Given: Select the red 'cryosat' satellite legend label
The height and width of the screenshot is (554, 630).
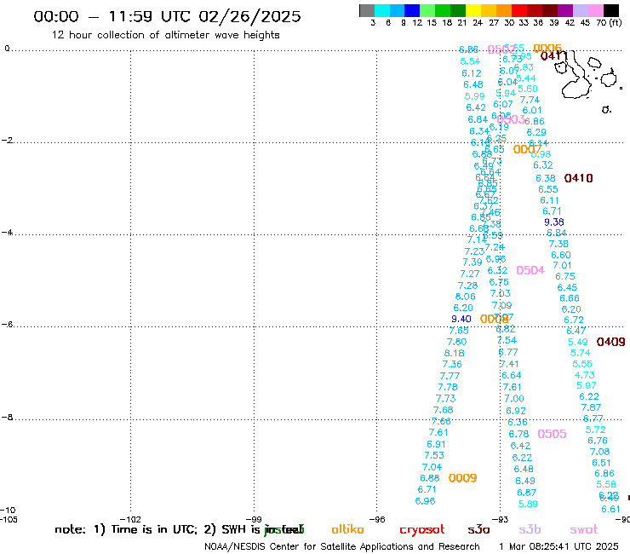Looking at the screenshot, I should 422,530.
